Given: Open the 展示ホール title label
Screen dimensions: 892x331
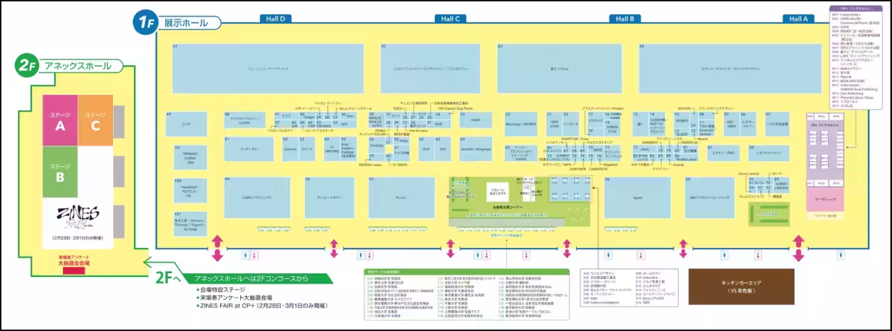Looking at the screenshot, I should [185, 22].
